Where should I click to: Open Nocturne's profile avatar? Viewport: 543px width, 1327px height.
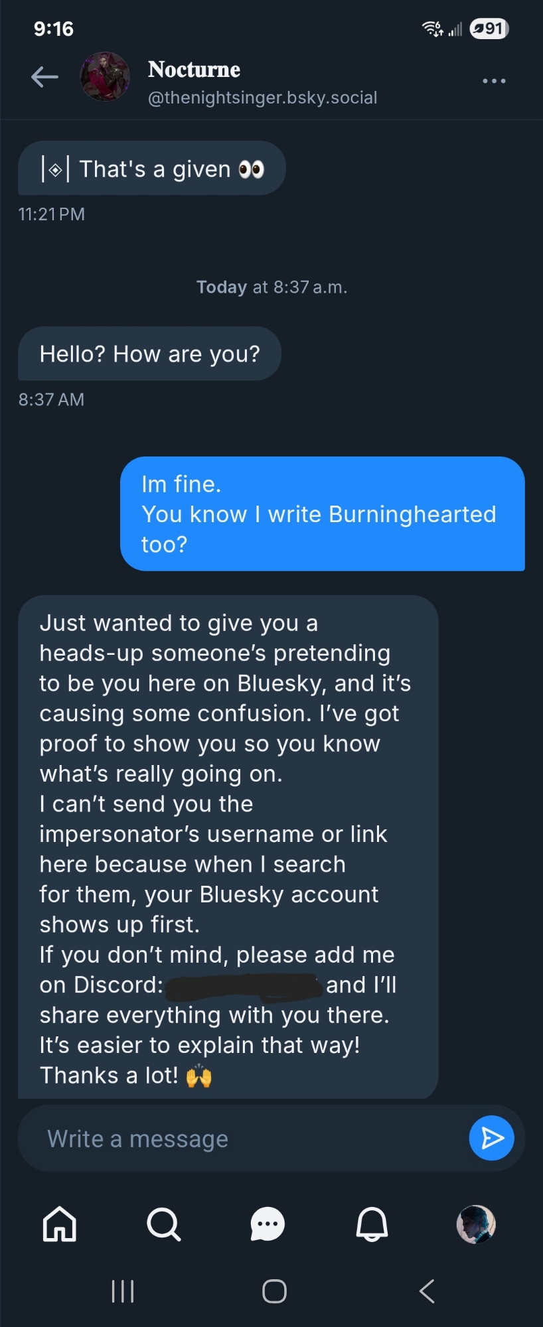(105, 77)
